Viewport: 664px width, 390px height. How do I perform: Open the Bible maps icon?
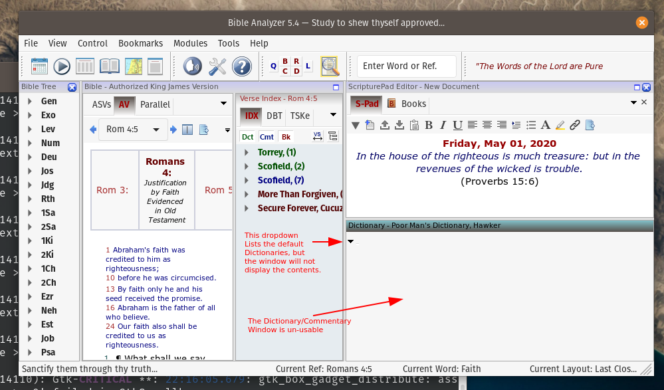tap(133, 66)
